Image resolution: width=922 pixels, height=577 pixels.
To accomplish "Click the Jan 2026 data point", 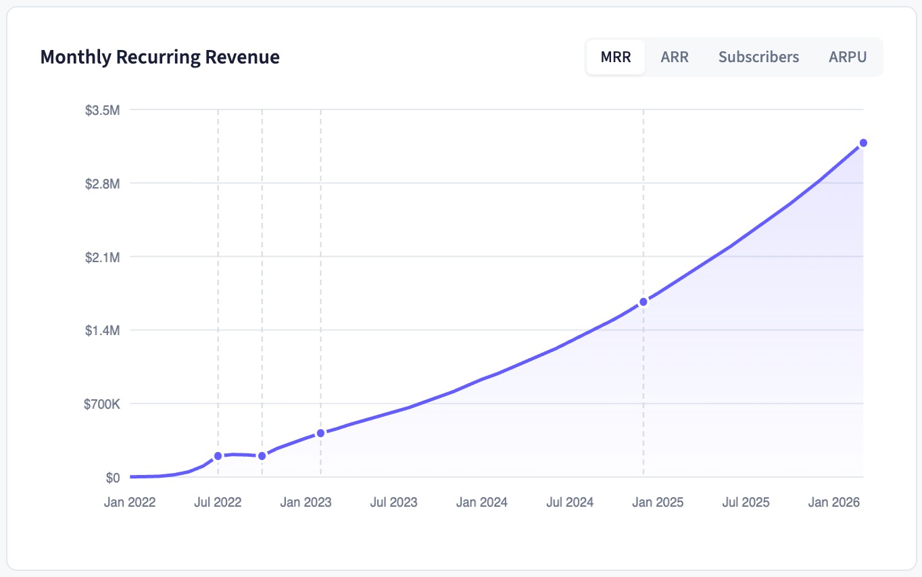I will 863,142.
